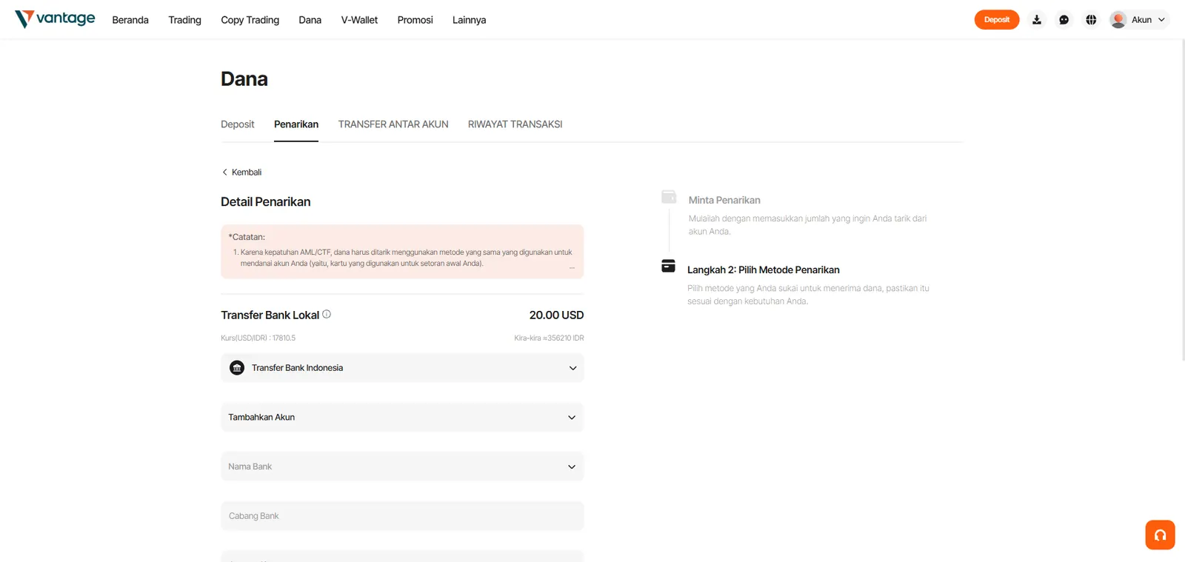Open the Transfer Bank Indonesia dropdown
This screenshot has height=562, width=1185.
pos(402,368)
